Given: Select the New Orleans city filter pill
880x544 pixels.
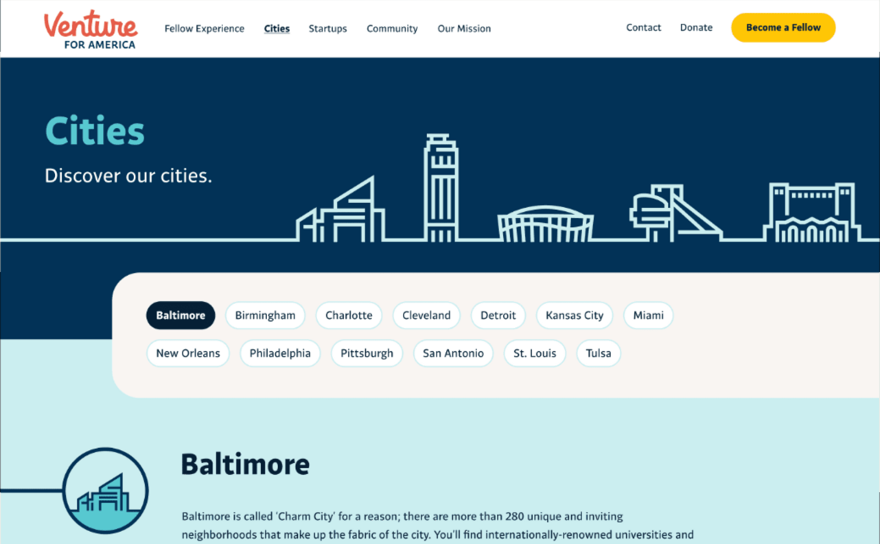Looking at the screenshot, I should click(x=187, y=353).
